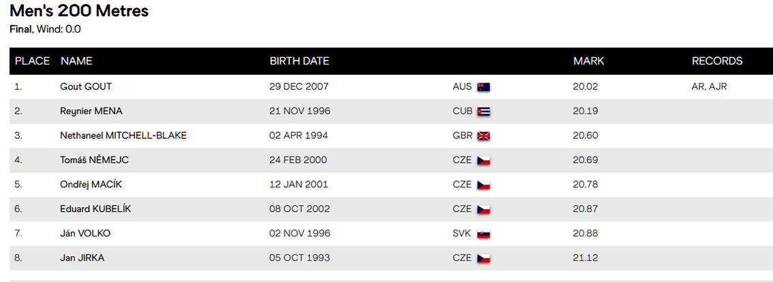Open Reynier MENA athlete profile

point(91,112)
